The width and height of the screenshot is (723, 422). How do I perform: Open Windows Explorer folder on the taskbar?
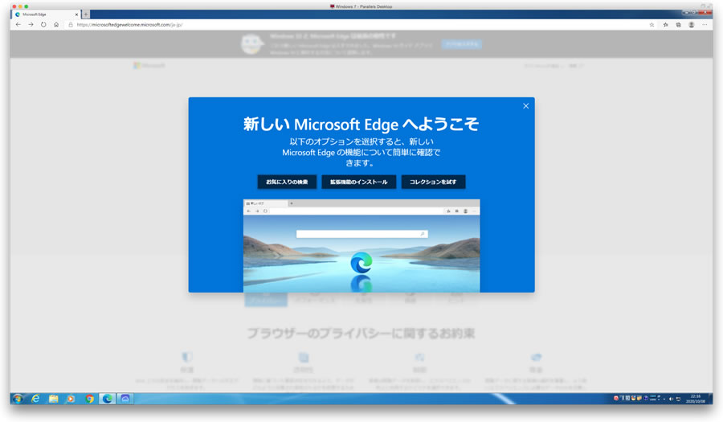(54, 399)
